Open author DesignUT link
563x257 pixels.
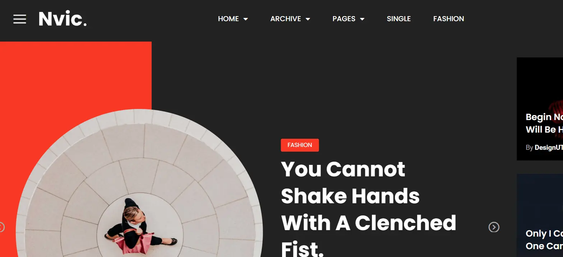point(549,147)
